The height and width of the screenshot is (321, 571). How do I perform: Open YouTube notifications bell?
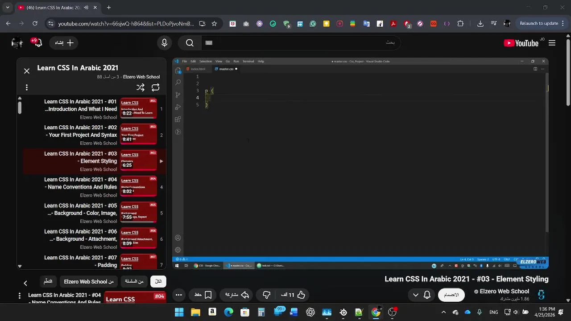[38, 43]
